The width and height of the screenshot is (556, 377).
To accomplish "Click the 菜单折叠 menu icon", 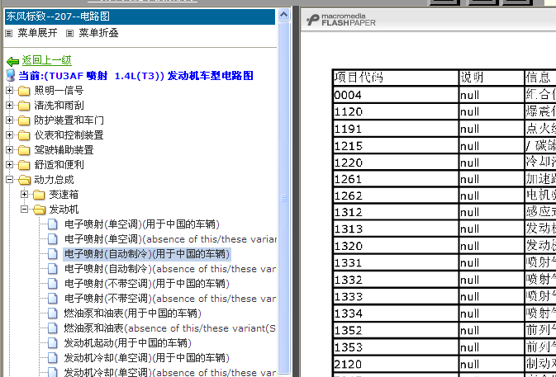I will [70, 33].
